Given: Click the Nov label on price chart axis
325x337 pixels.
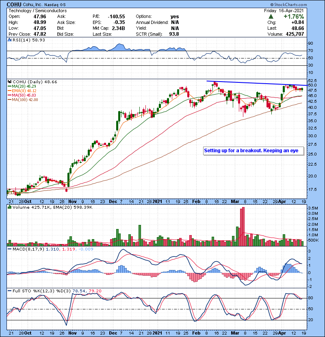Looking at the screenshot, I should (x=72, y=202).
